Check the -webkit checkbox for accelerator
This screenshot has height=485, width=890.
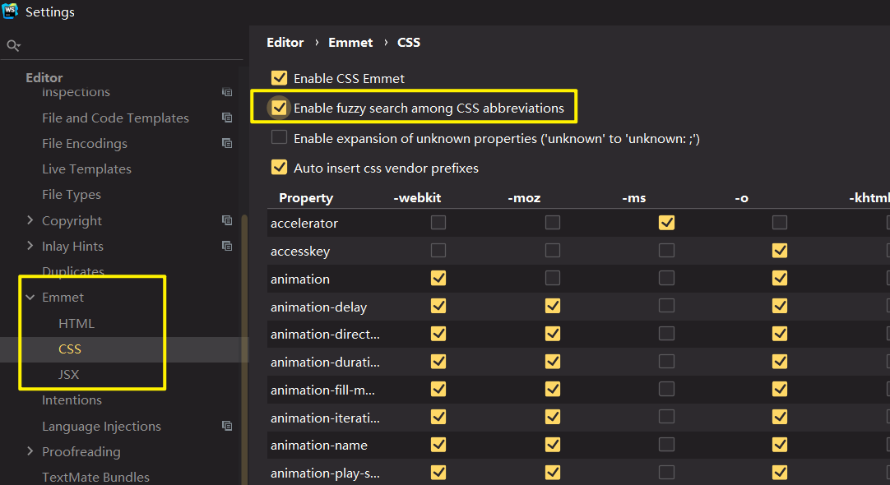(x=438, y=223)
